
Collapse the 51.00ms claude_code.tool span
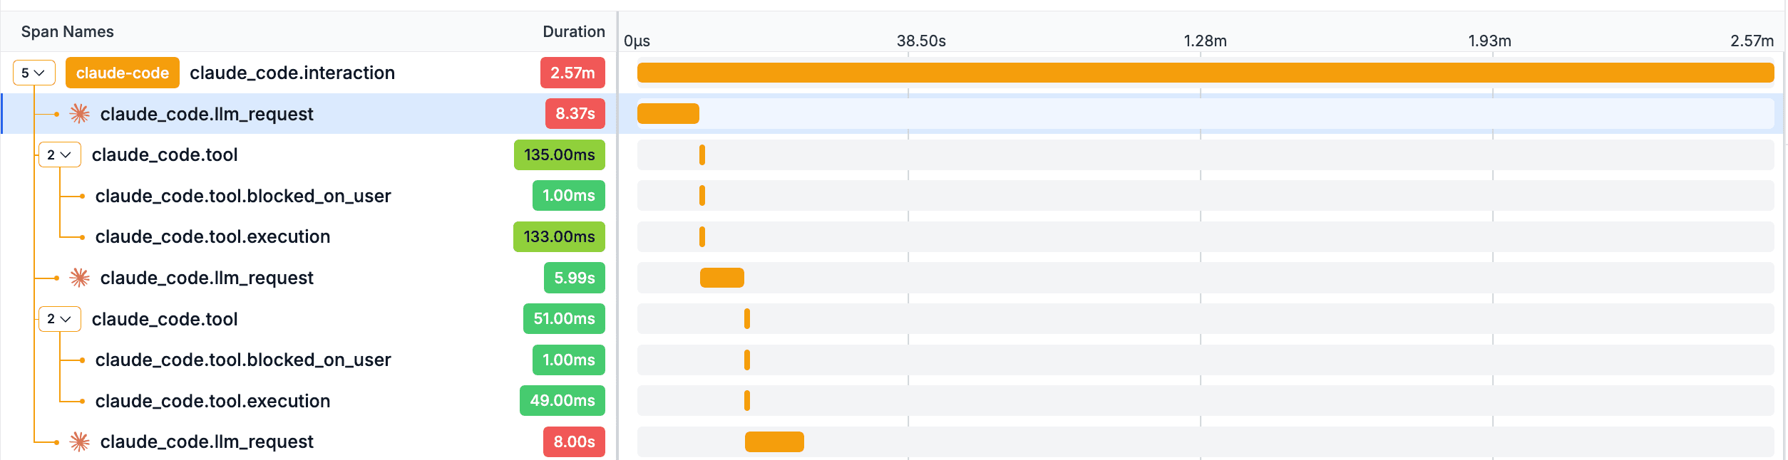(x=59, y=319)
